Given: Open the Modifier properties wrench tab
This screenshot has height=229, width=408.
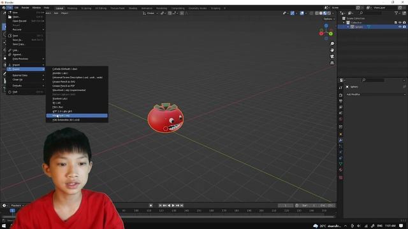Looking at the screenshot, I should click(340, 140).
